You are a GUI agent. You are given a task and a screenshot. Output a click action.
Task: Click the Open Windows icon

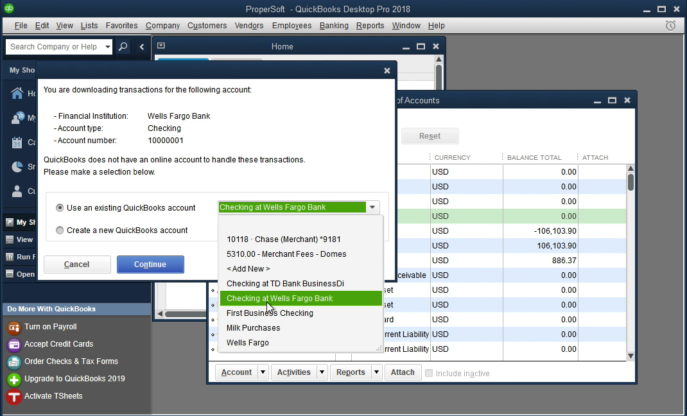click(10, 274)
